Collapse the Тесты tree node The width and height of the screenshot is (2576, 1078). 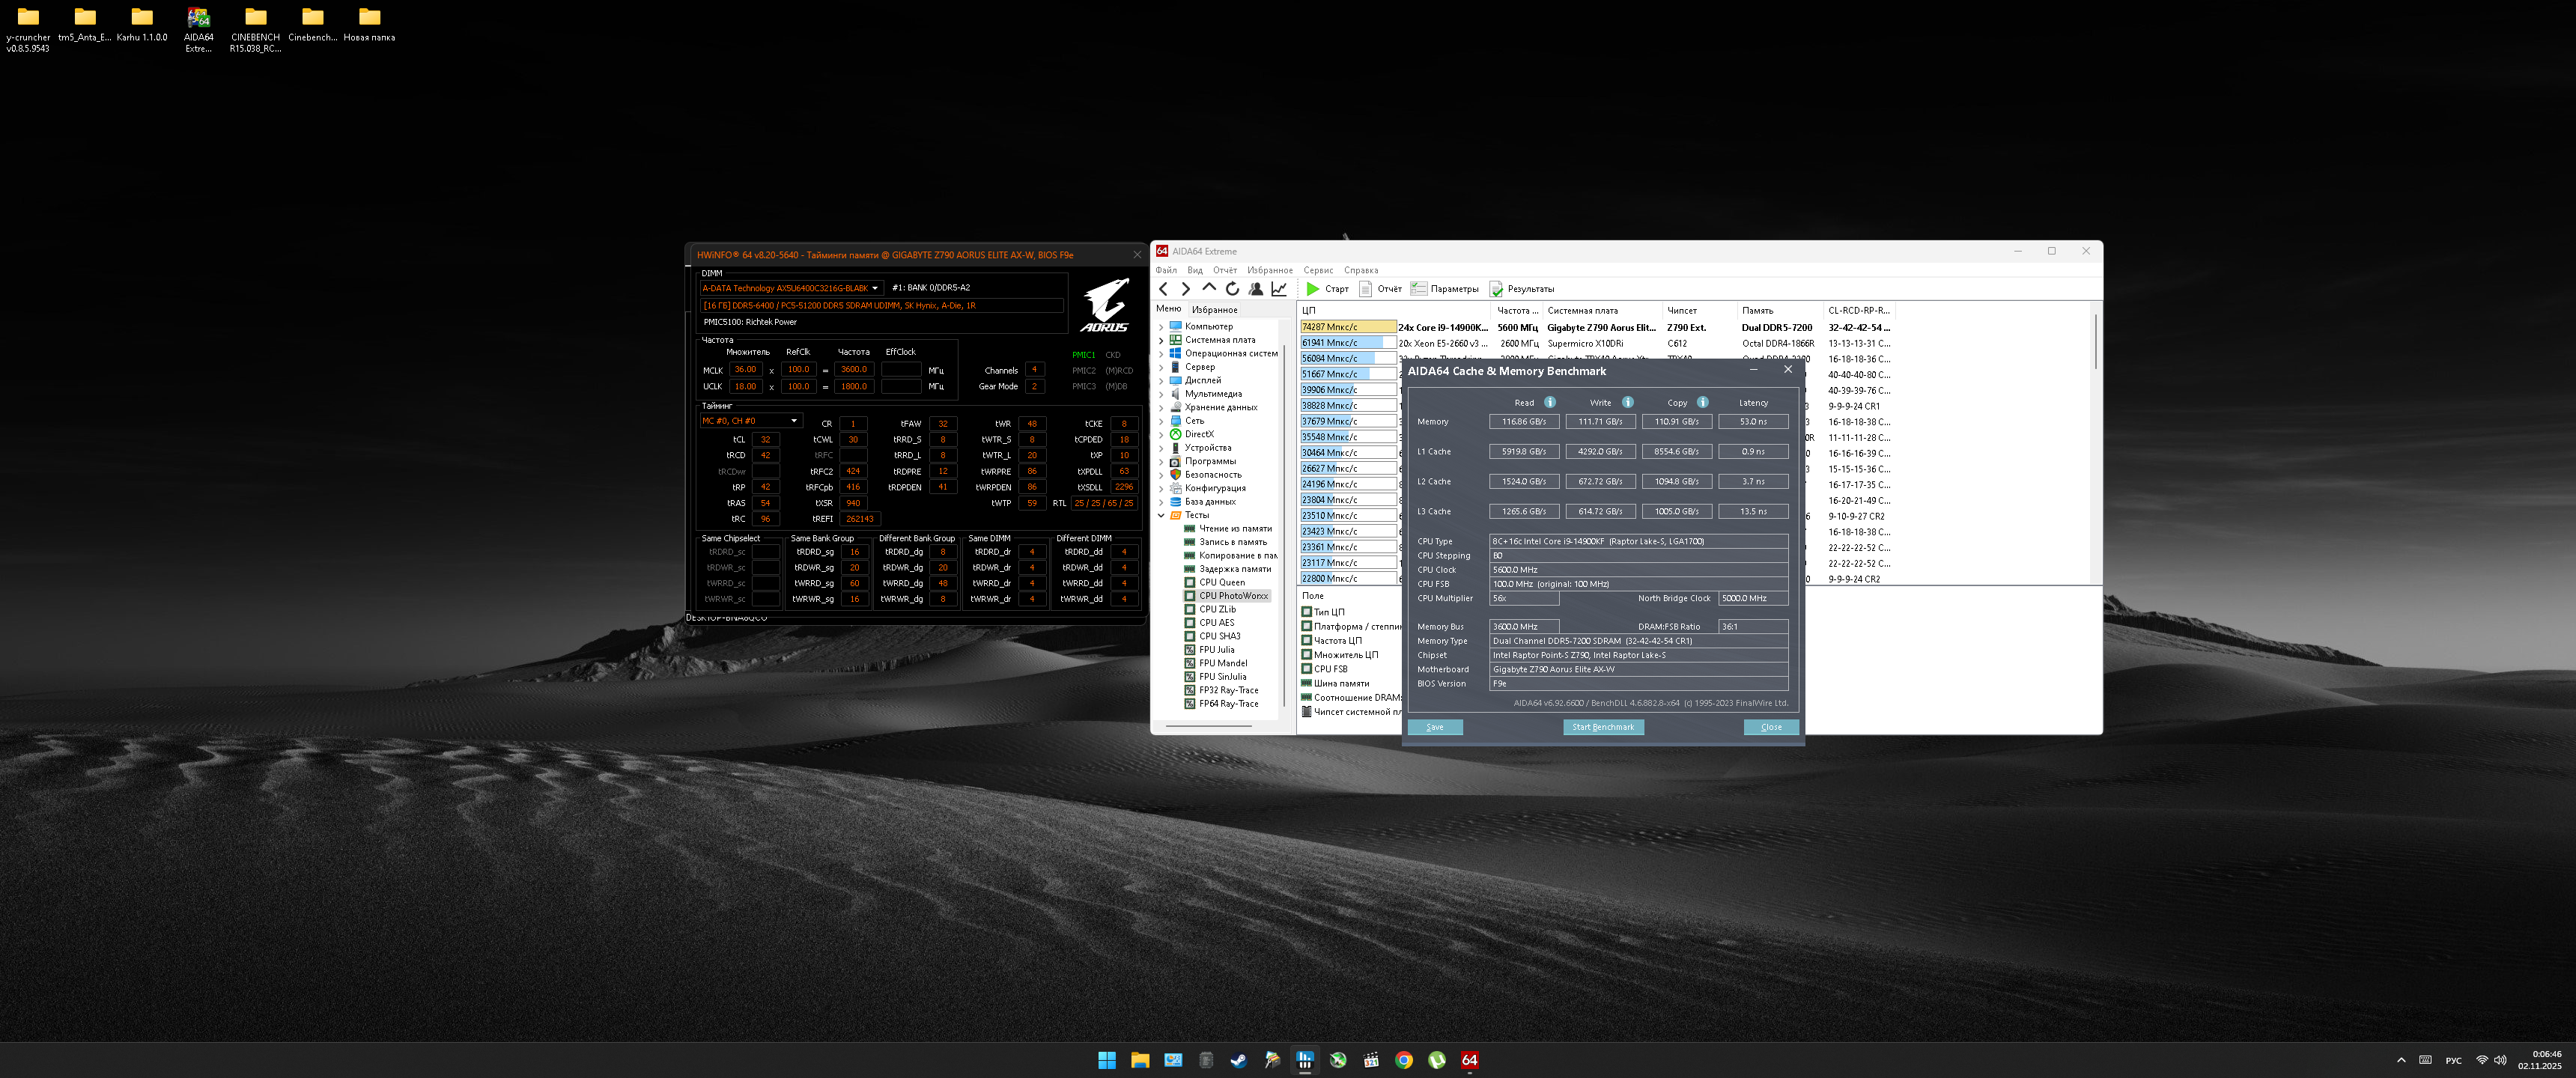tap(1161, 515)
